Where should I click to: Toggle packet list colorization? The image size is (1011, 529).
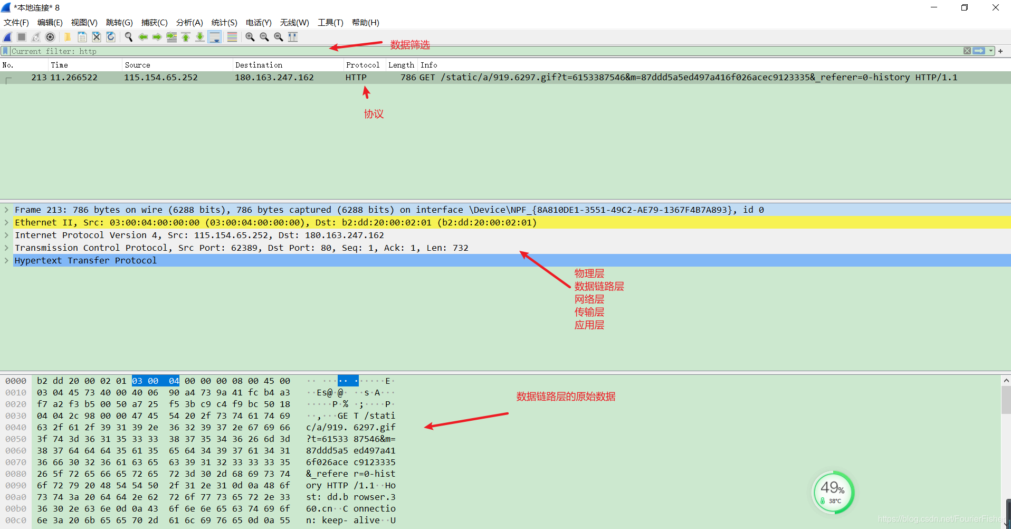pyautogui.click(x=232, y=37)
